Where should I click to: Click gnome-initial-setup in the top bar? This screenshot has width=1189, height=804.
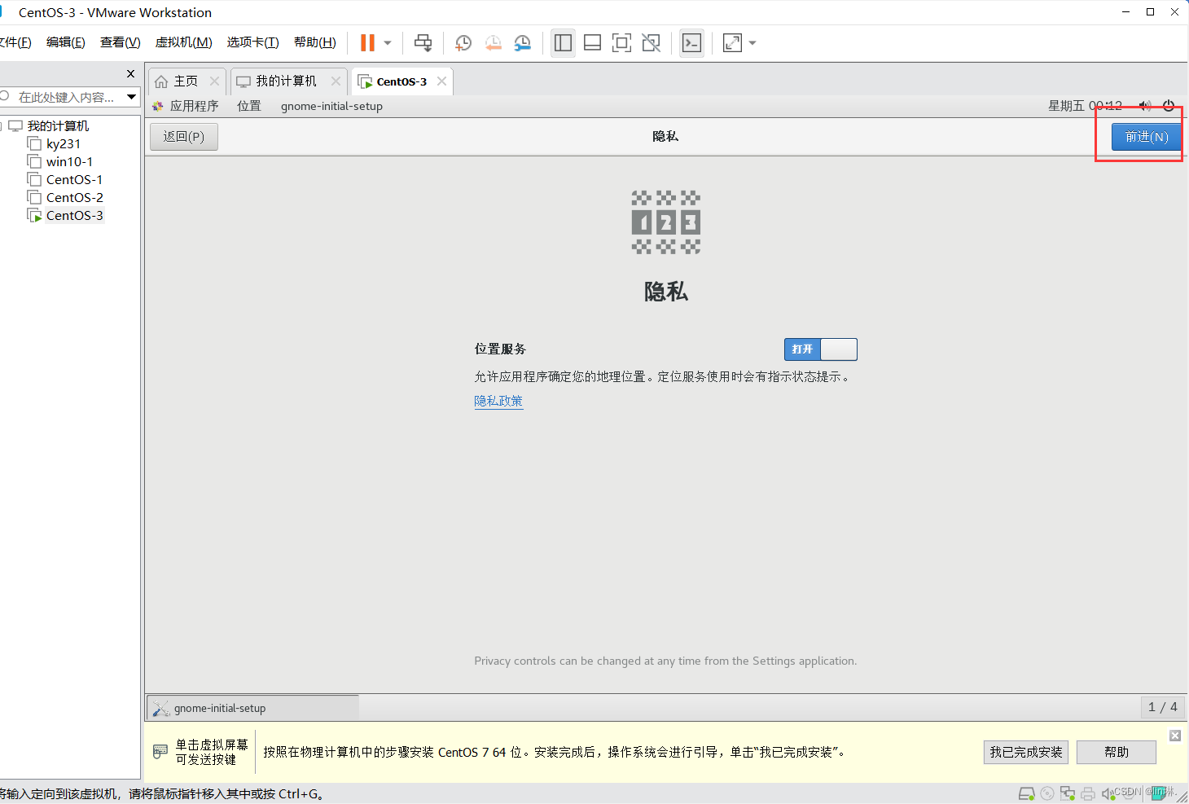(331, 106)
